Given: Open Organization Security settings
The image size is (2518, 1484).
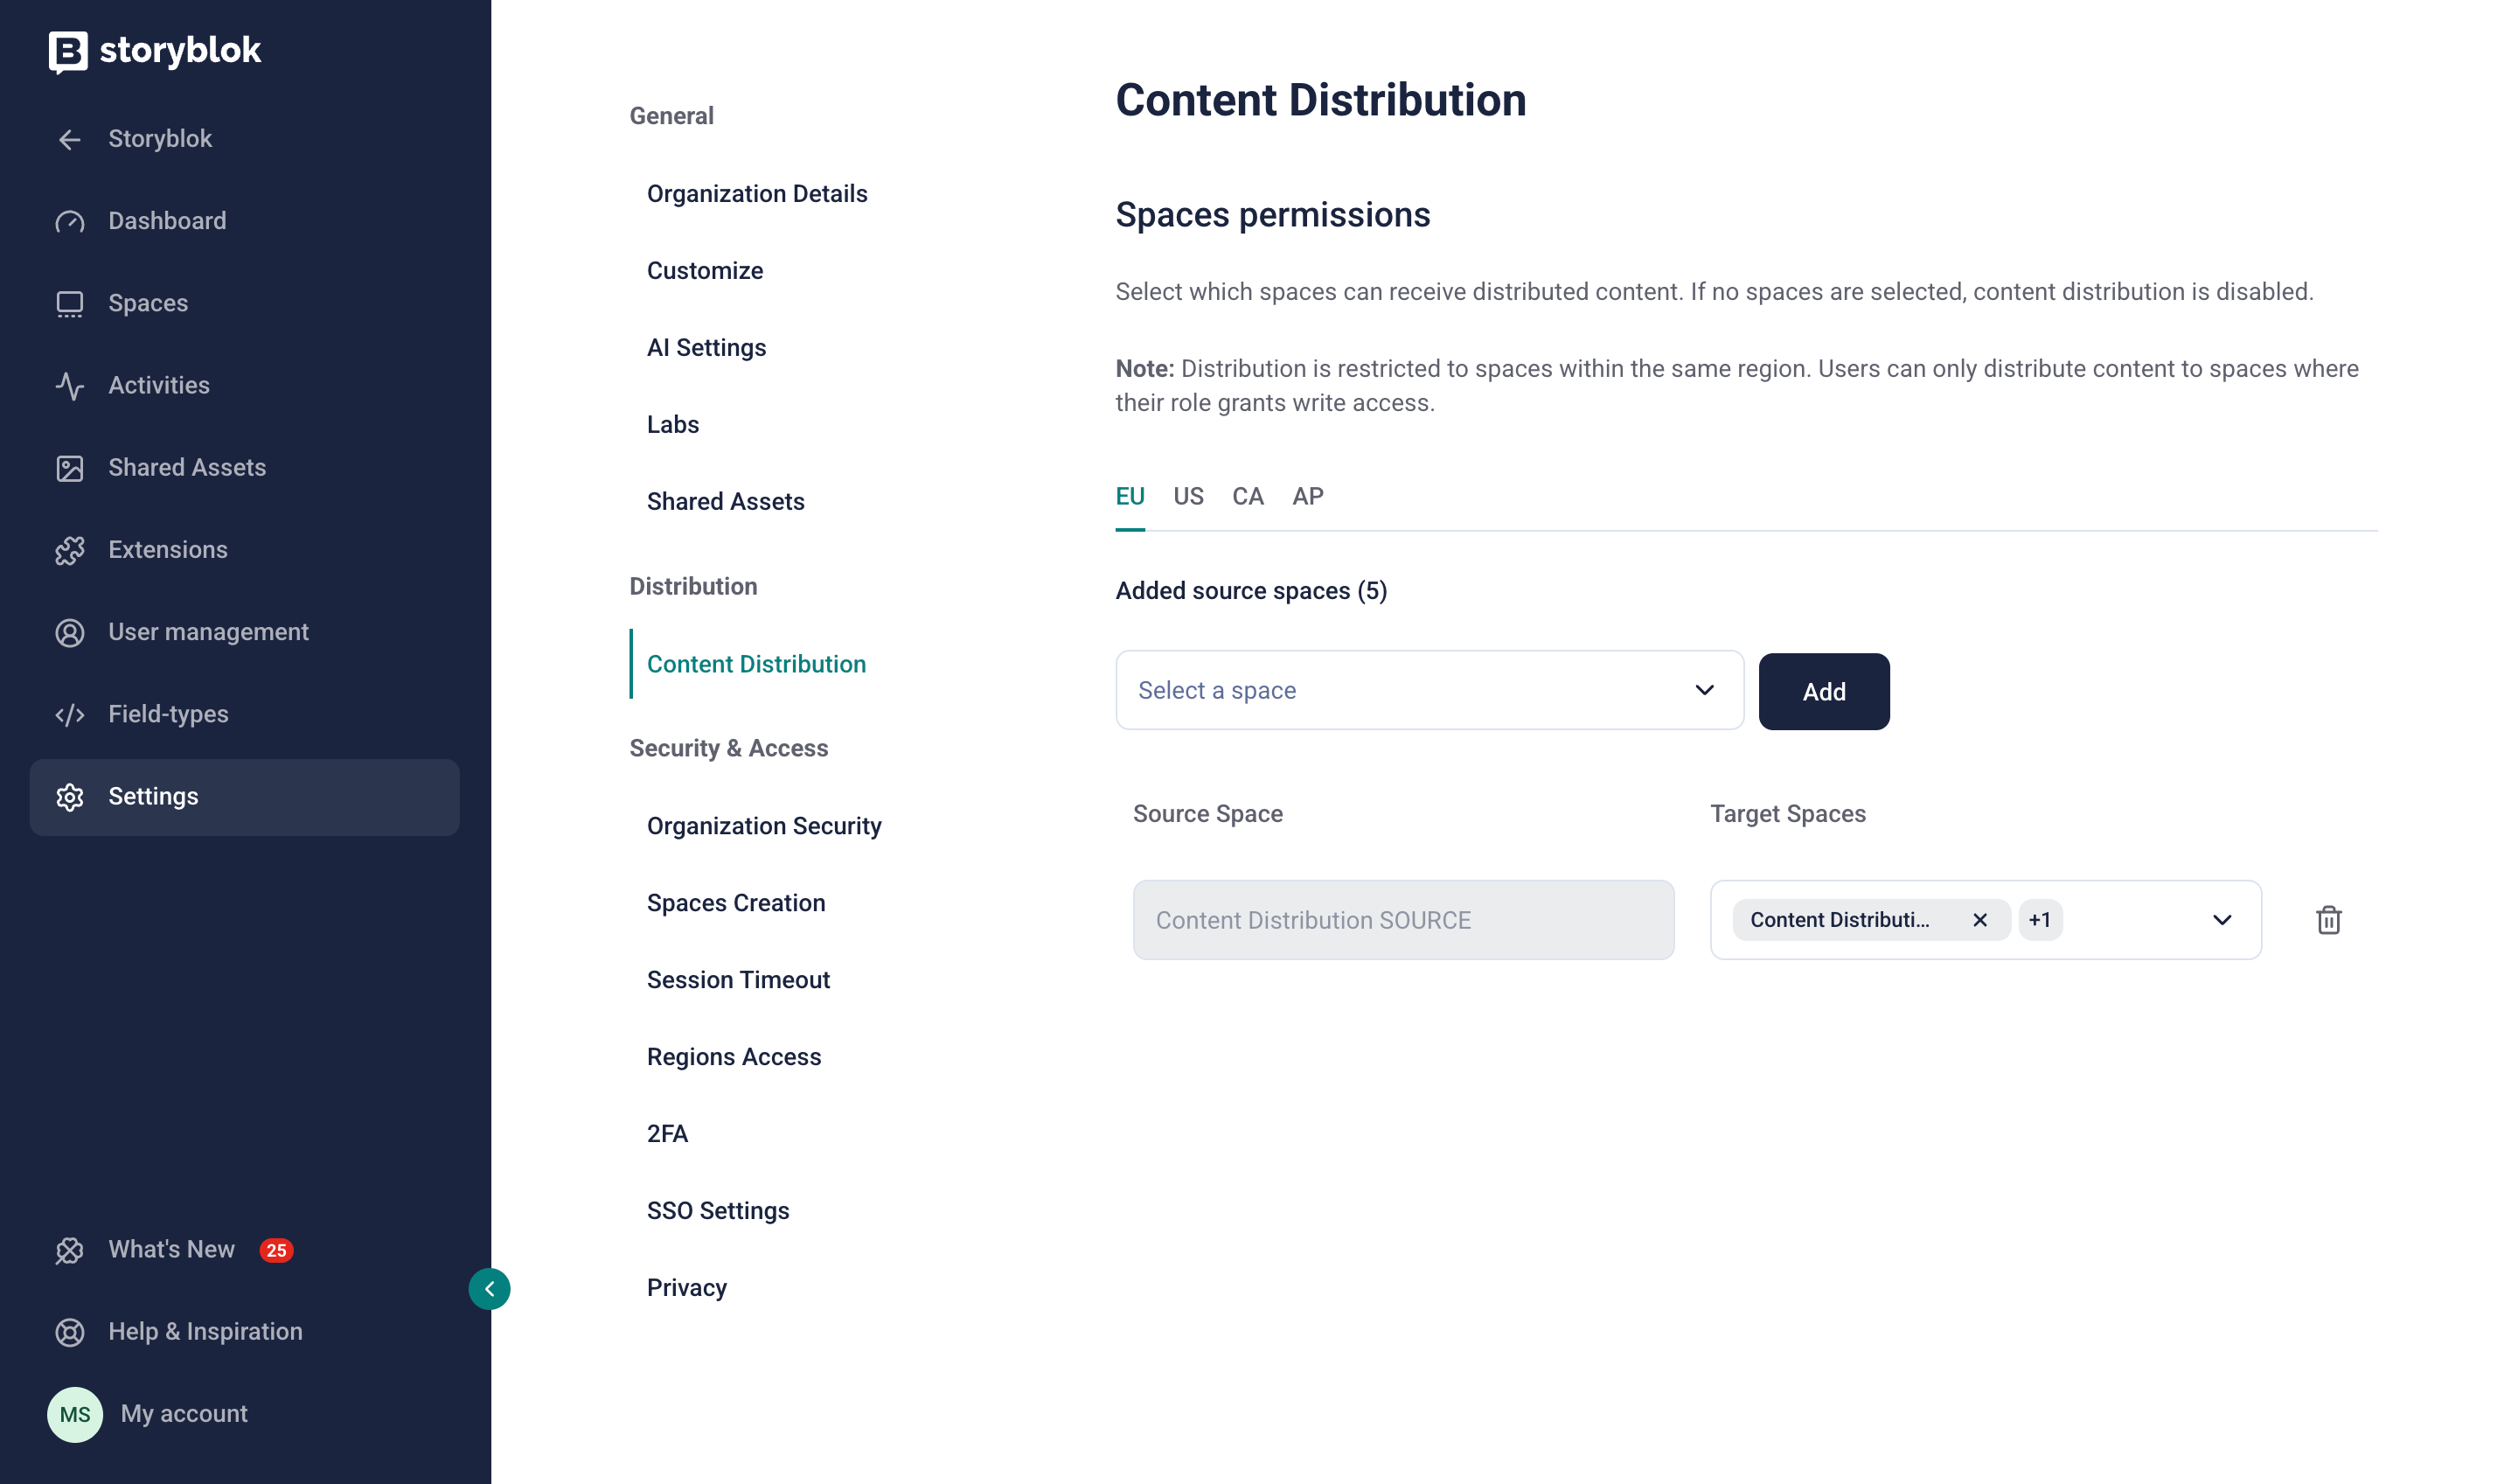Looking at the screenshot, I should pos(763,826).
